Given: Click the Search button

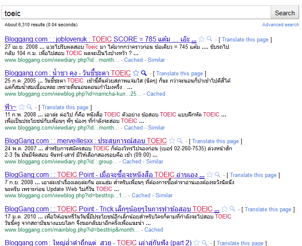Looking at the screenshot, I should coord(285,13).
